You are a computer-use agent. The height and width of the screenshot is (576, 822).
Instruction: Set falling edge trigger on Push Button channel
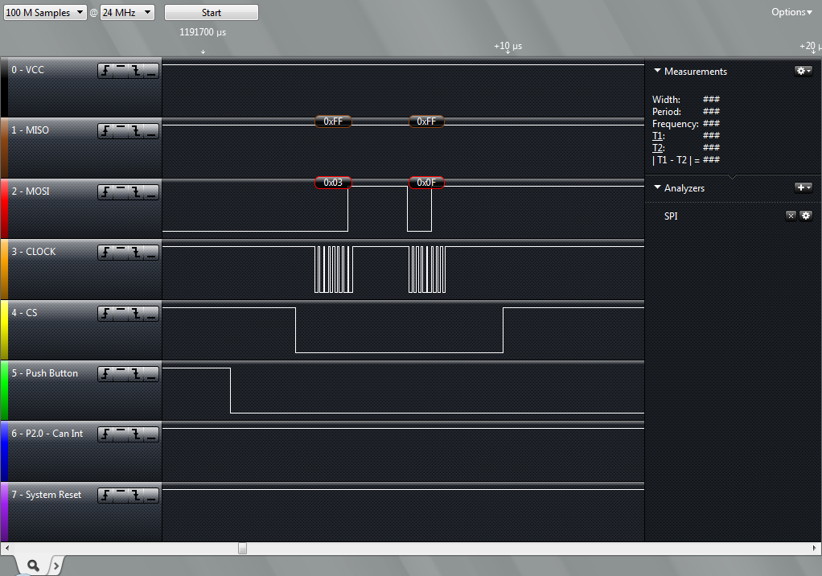[136, 374]
